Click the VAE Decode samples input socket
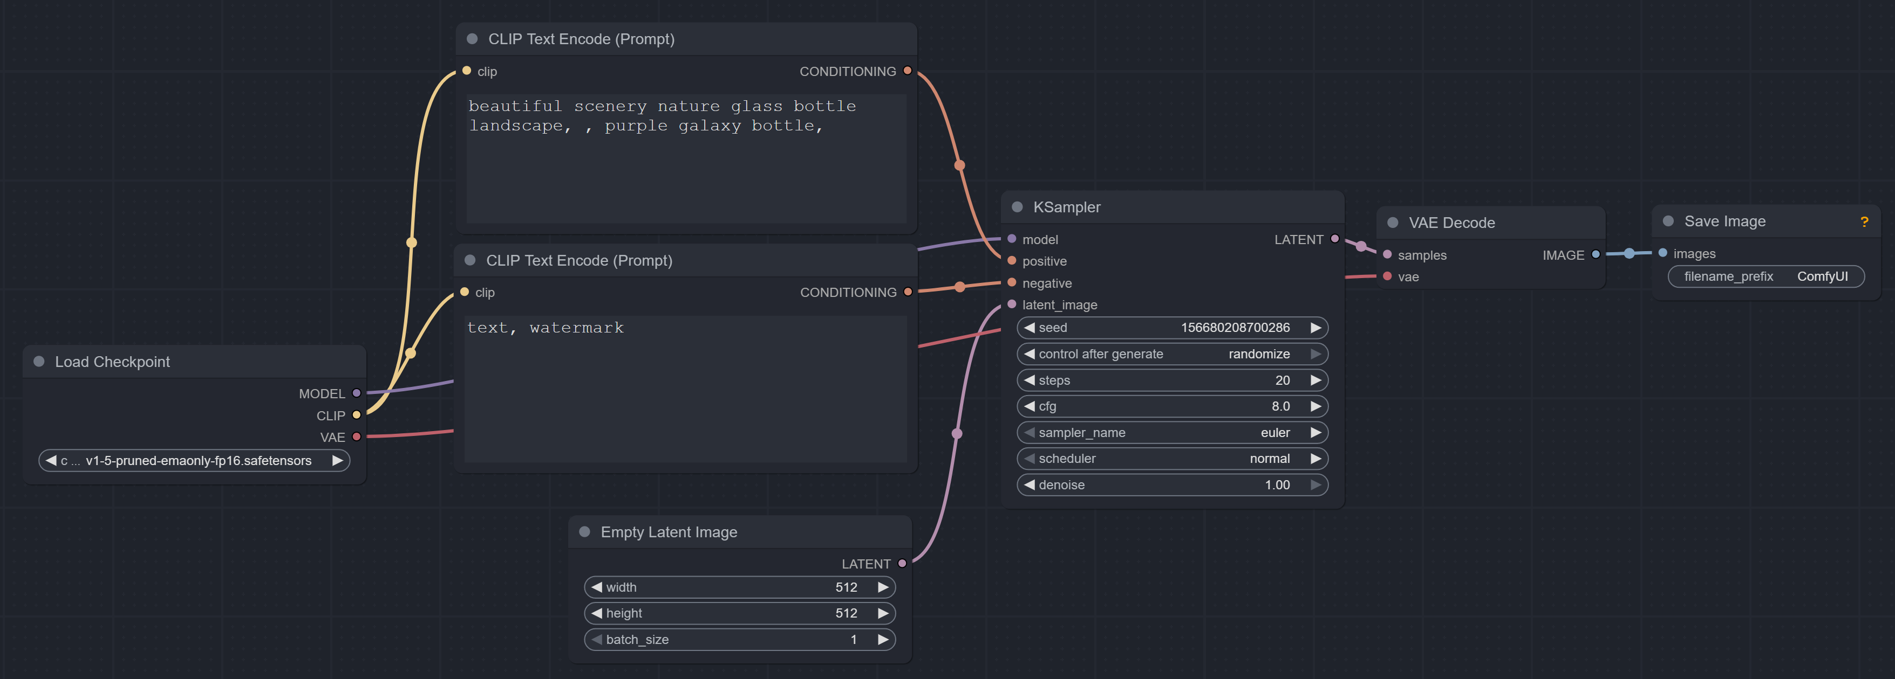Image resolution: width=1895 pixels, height=679 pixels. click(x=1387, y=254)
